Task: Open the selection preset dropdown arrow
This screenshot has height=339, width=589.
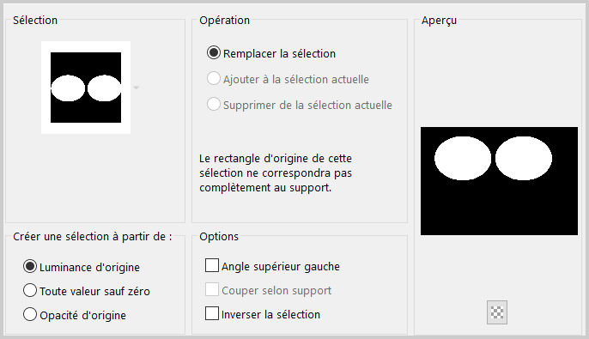Action: point(137,88)
